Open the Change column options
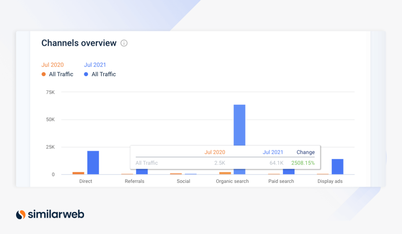Screen dimensions: 402x234 pyautogui.click(x=305, y=152)
